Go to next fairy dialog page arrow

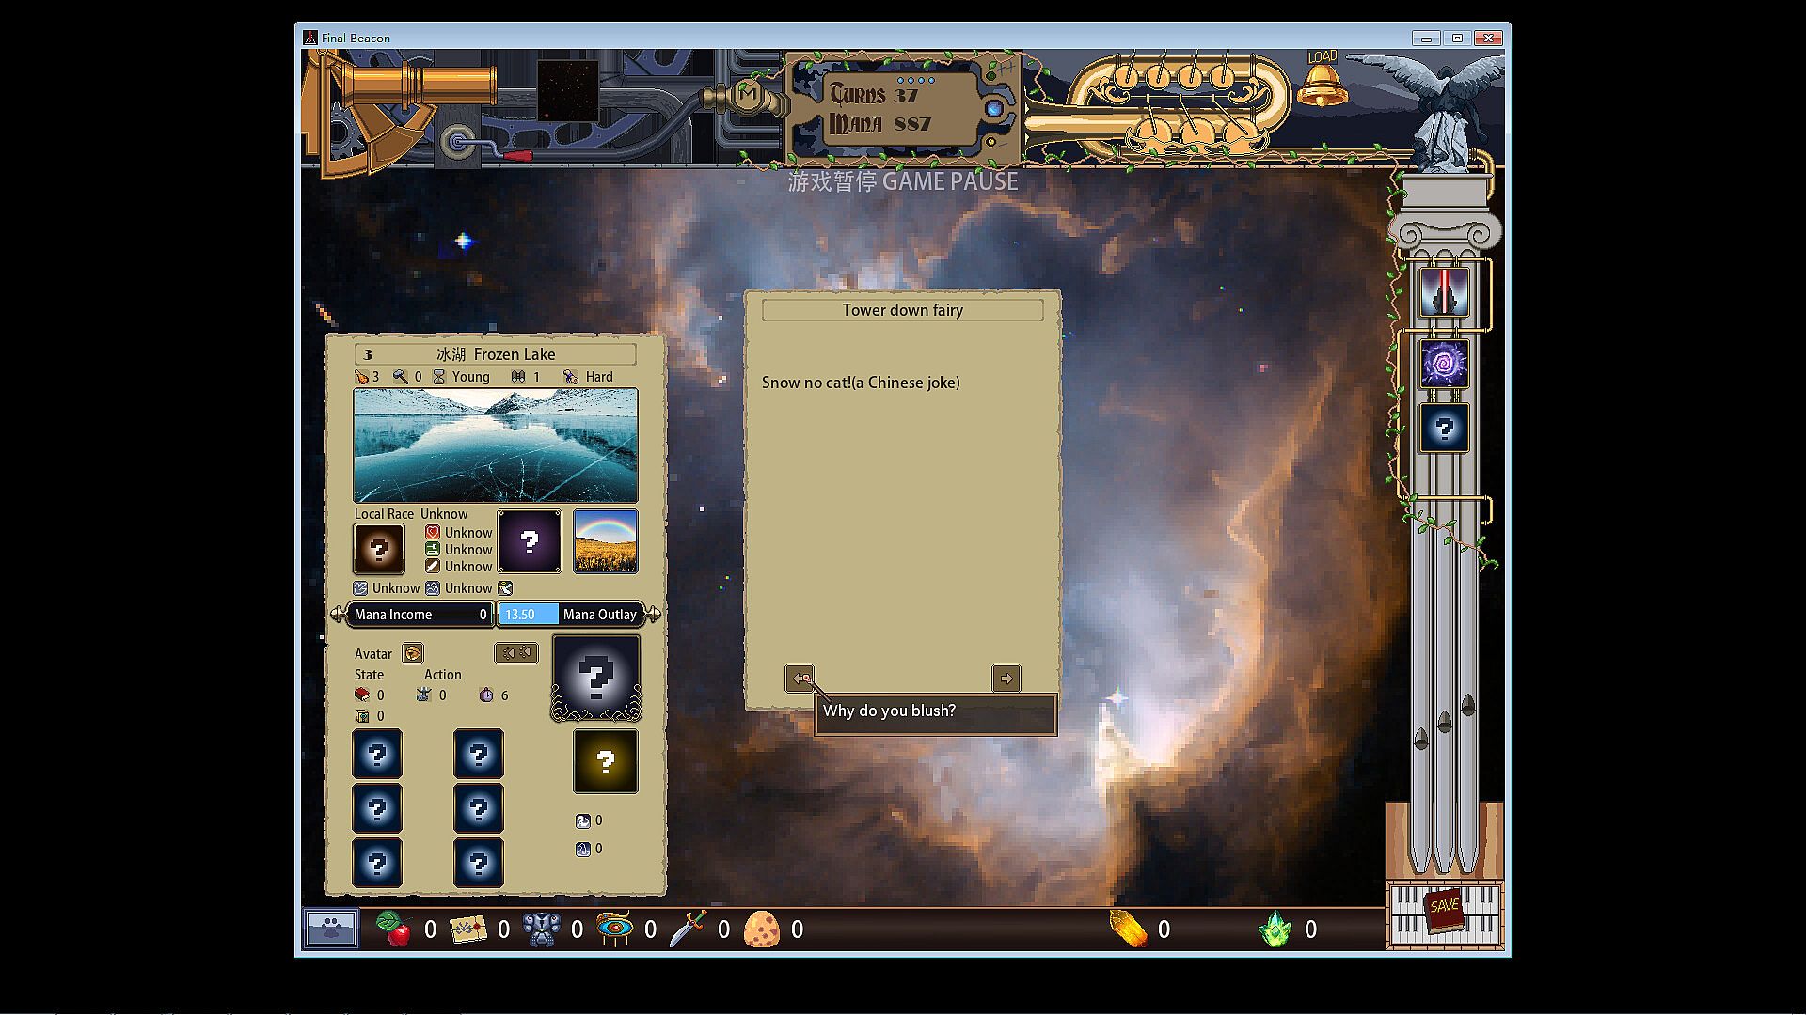1006,678
